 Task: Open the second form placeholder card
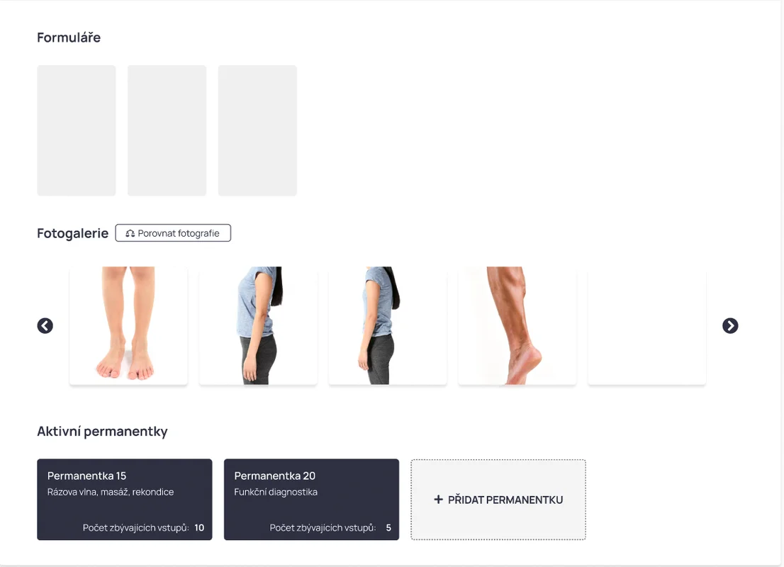(x=167, y=130)
